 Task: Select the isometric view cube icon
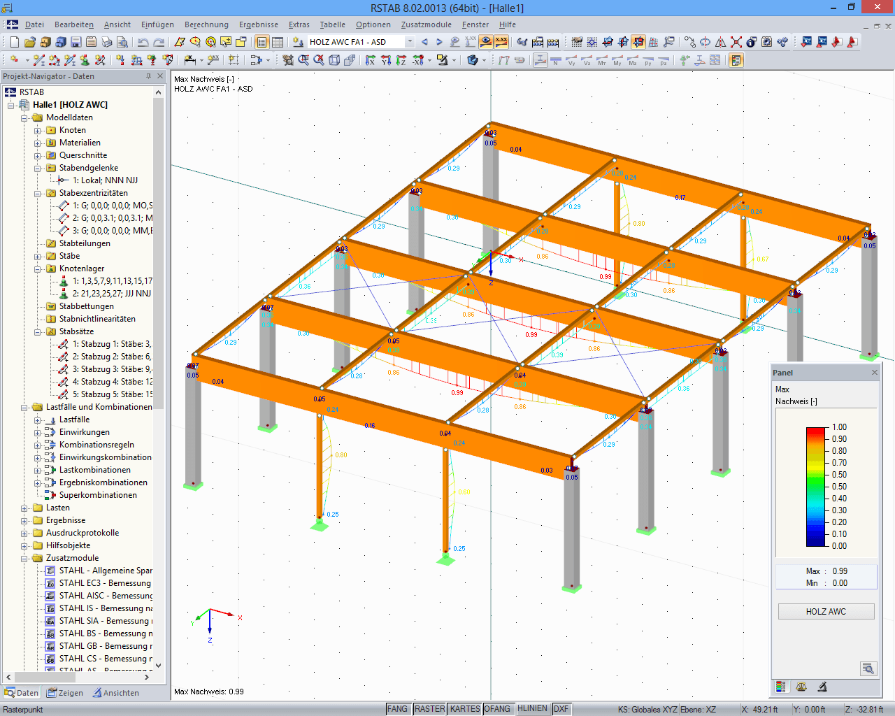coord(336,59)
